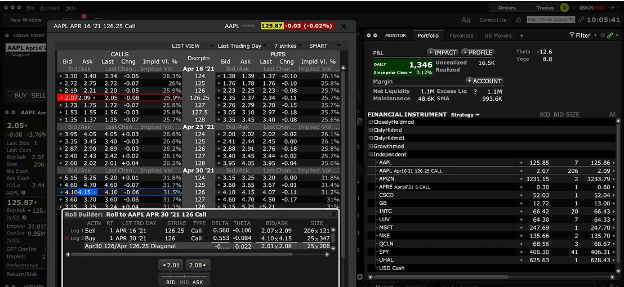Click the red 2 badge in the toolbar
Screen dimensions: 624x287
(x=83, y=16)
